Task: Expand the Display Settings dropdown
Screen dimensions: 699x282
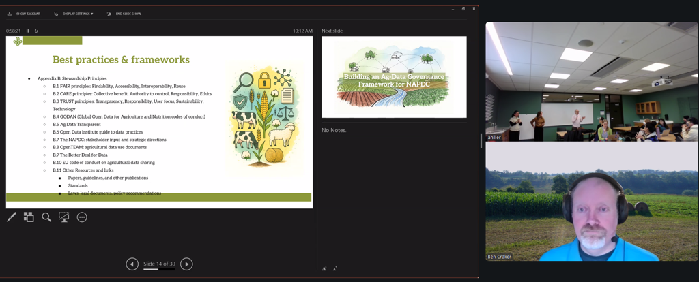Action: pos(74,14)
